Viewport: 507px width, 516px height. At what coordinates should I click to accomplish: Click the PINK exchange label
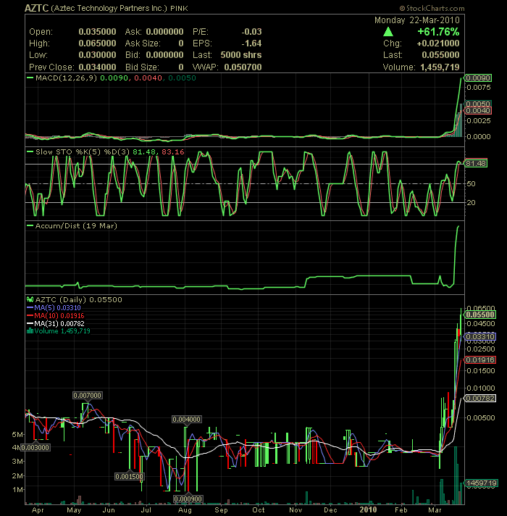click(x=179, y=9)
